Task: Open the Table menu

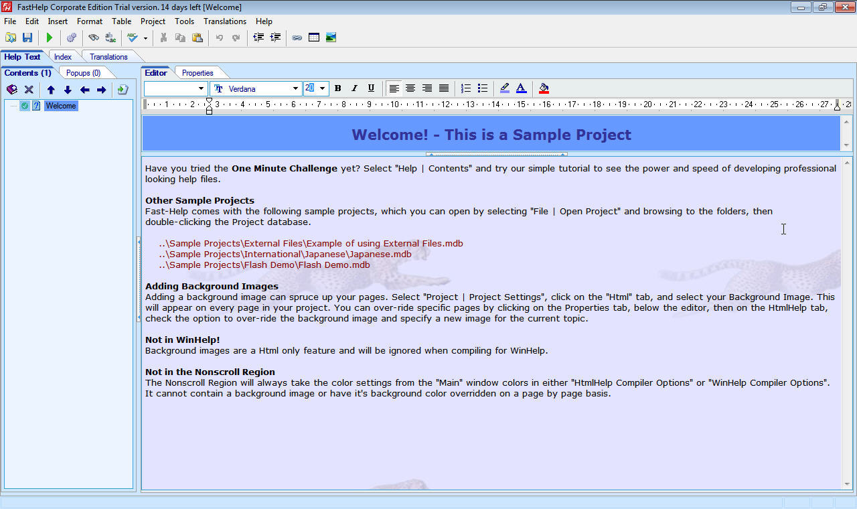Action: pyautogui.click(x=121, y=21)
